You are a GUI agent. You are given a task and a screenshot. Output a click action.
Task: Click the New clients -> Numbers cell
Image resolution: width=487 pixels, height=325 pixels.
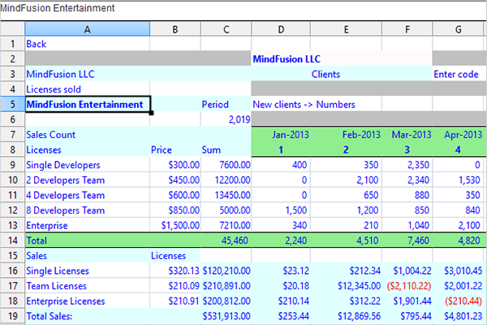304,104
